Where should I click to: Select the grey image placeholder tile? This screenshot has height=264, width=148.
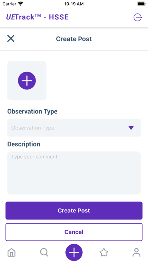tap(27, 81)
